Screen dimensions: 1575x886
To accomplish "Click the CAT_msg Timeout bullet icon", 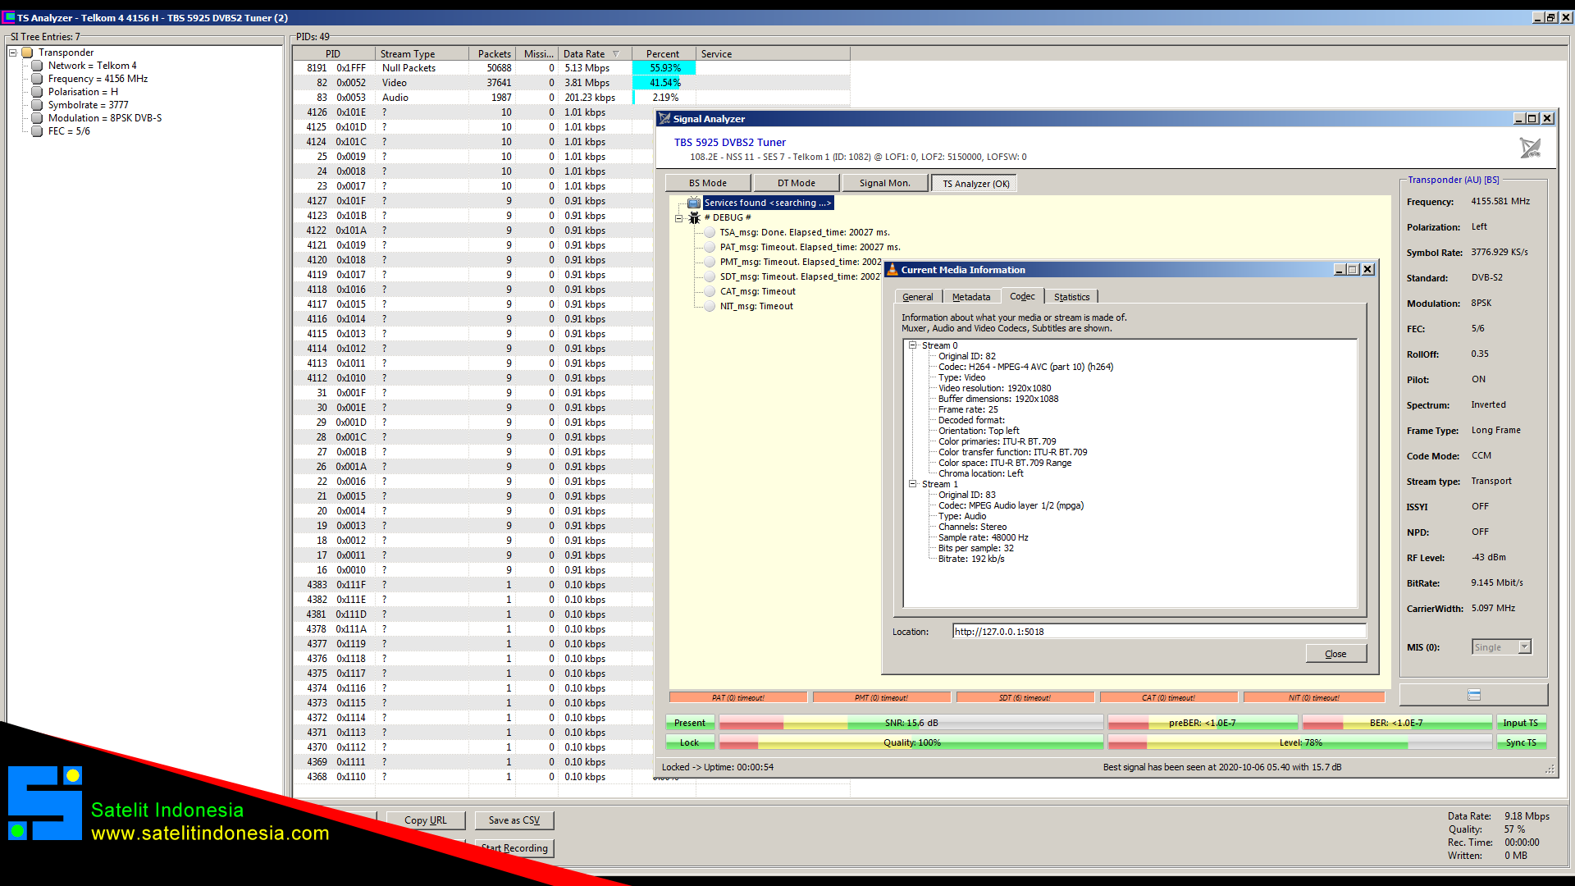I will click(710, 291).
